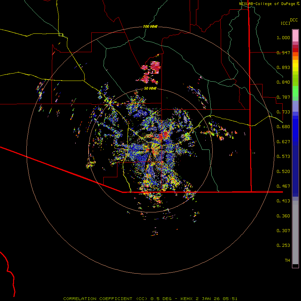Select the 0.627 legend value

tap(283, 142)
